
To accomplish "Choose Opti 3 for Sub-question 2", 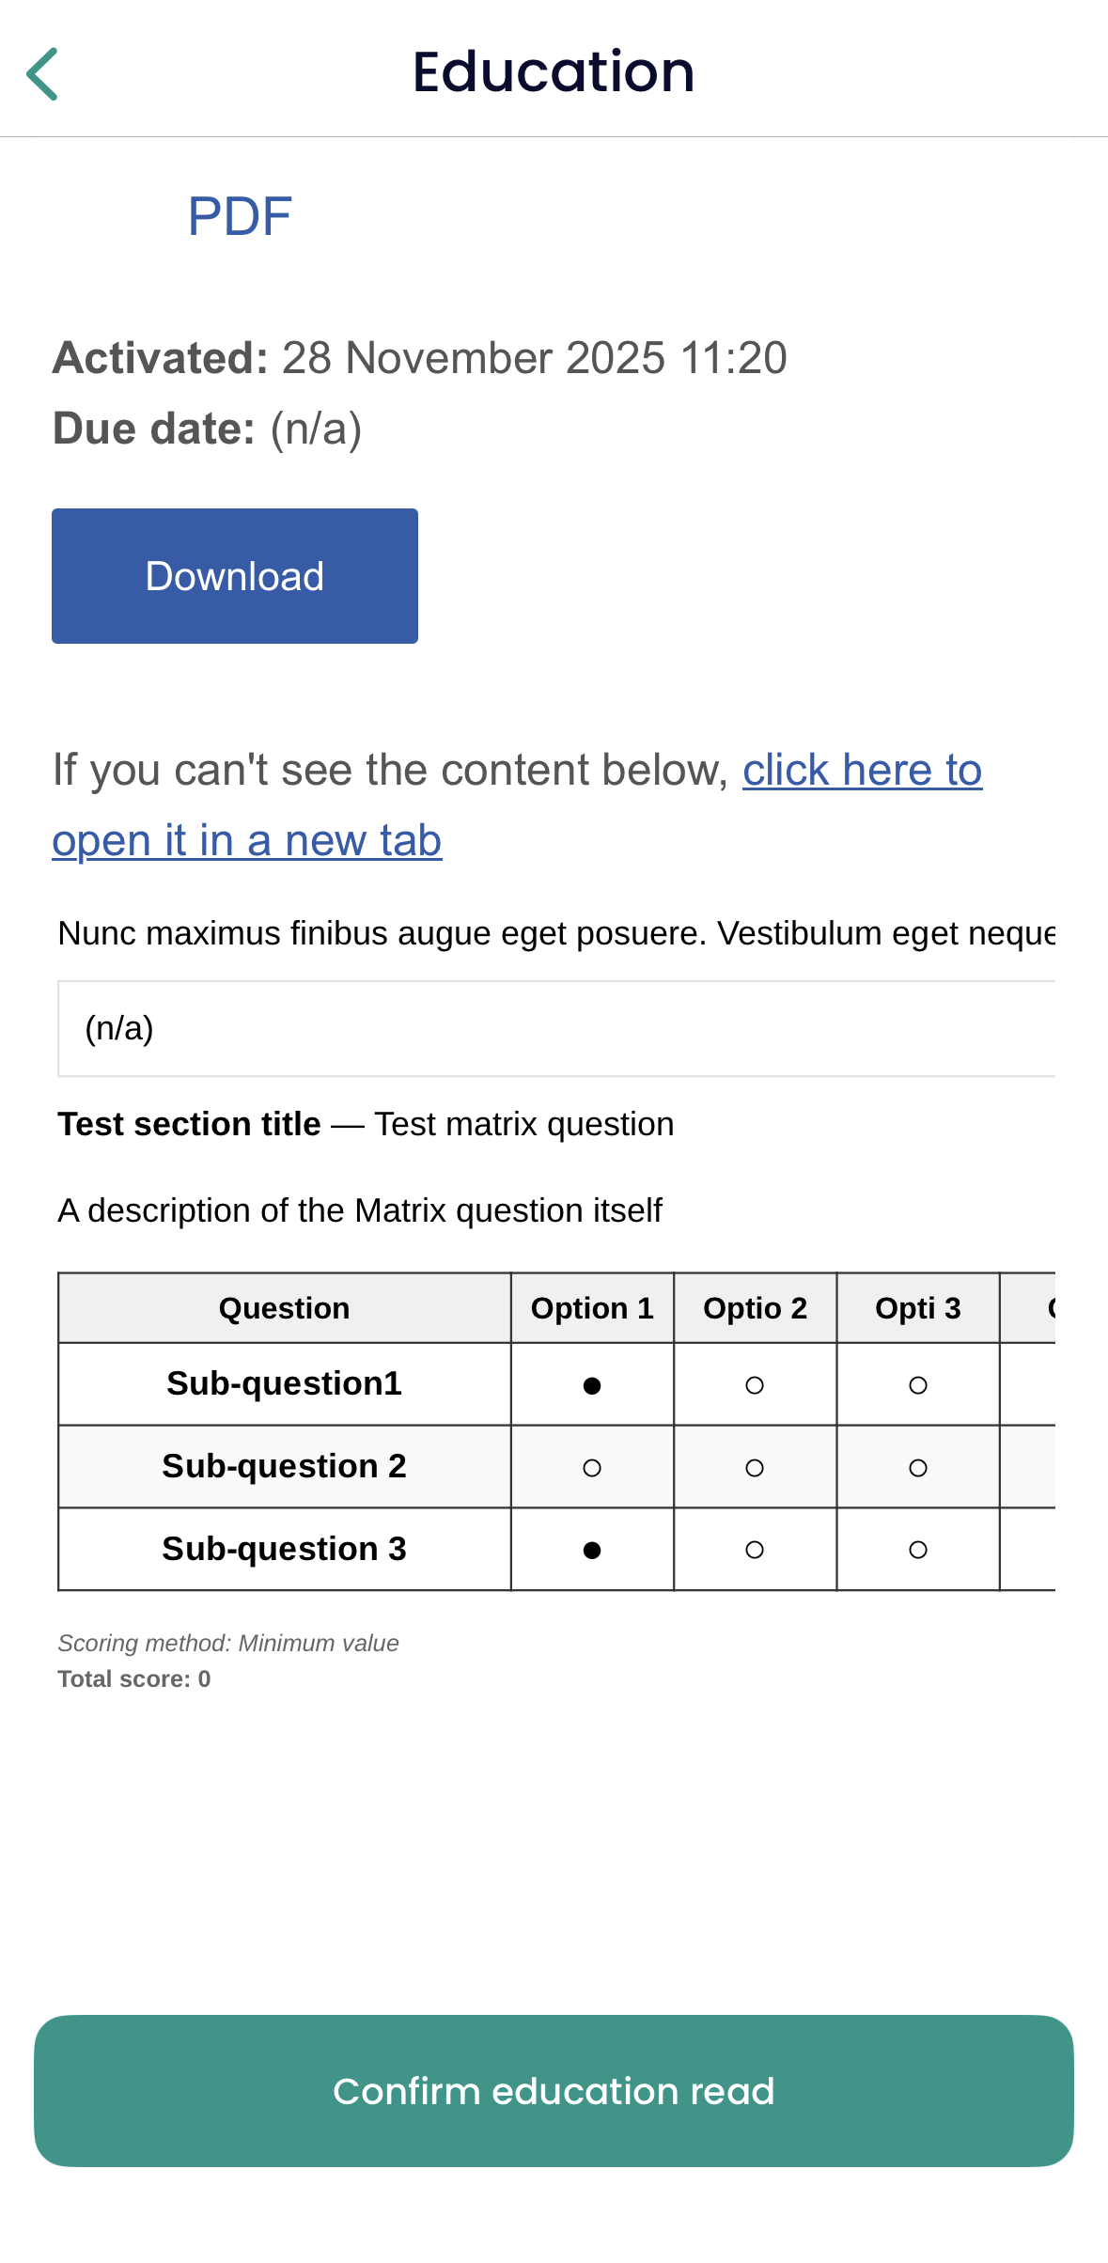I will [x=918, y=1468].
